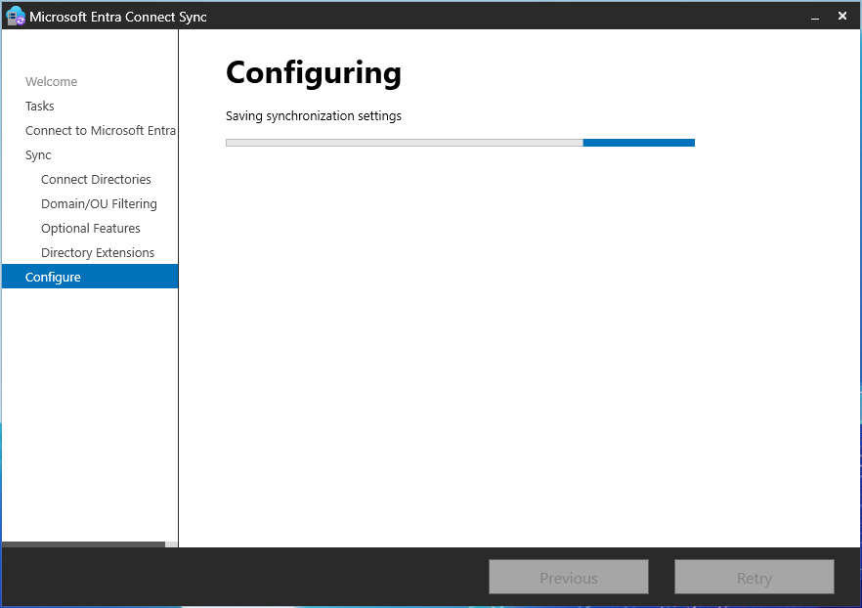Go to Directory Extensions step
The width and height of the screenshot is (862, 608).
(x=98, y=253)
